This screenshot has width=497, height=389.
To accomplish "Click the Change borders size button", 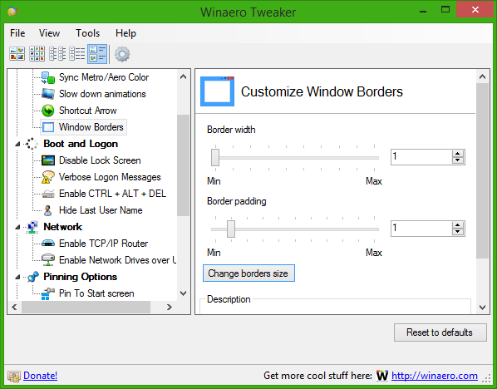I will 248,273.
